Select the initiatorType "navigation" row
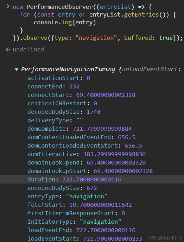Viewport: 184px width, 242px height. pos(74,222)
